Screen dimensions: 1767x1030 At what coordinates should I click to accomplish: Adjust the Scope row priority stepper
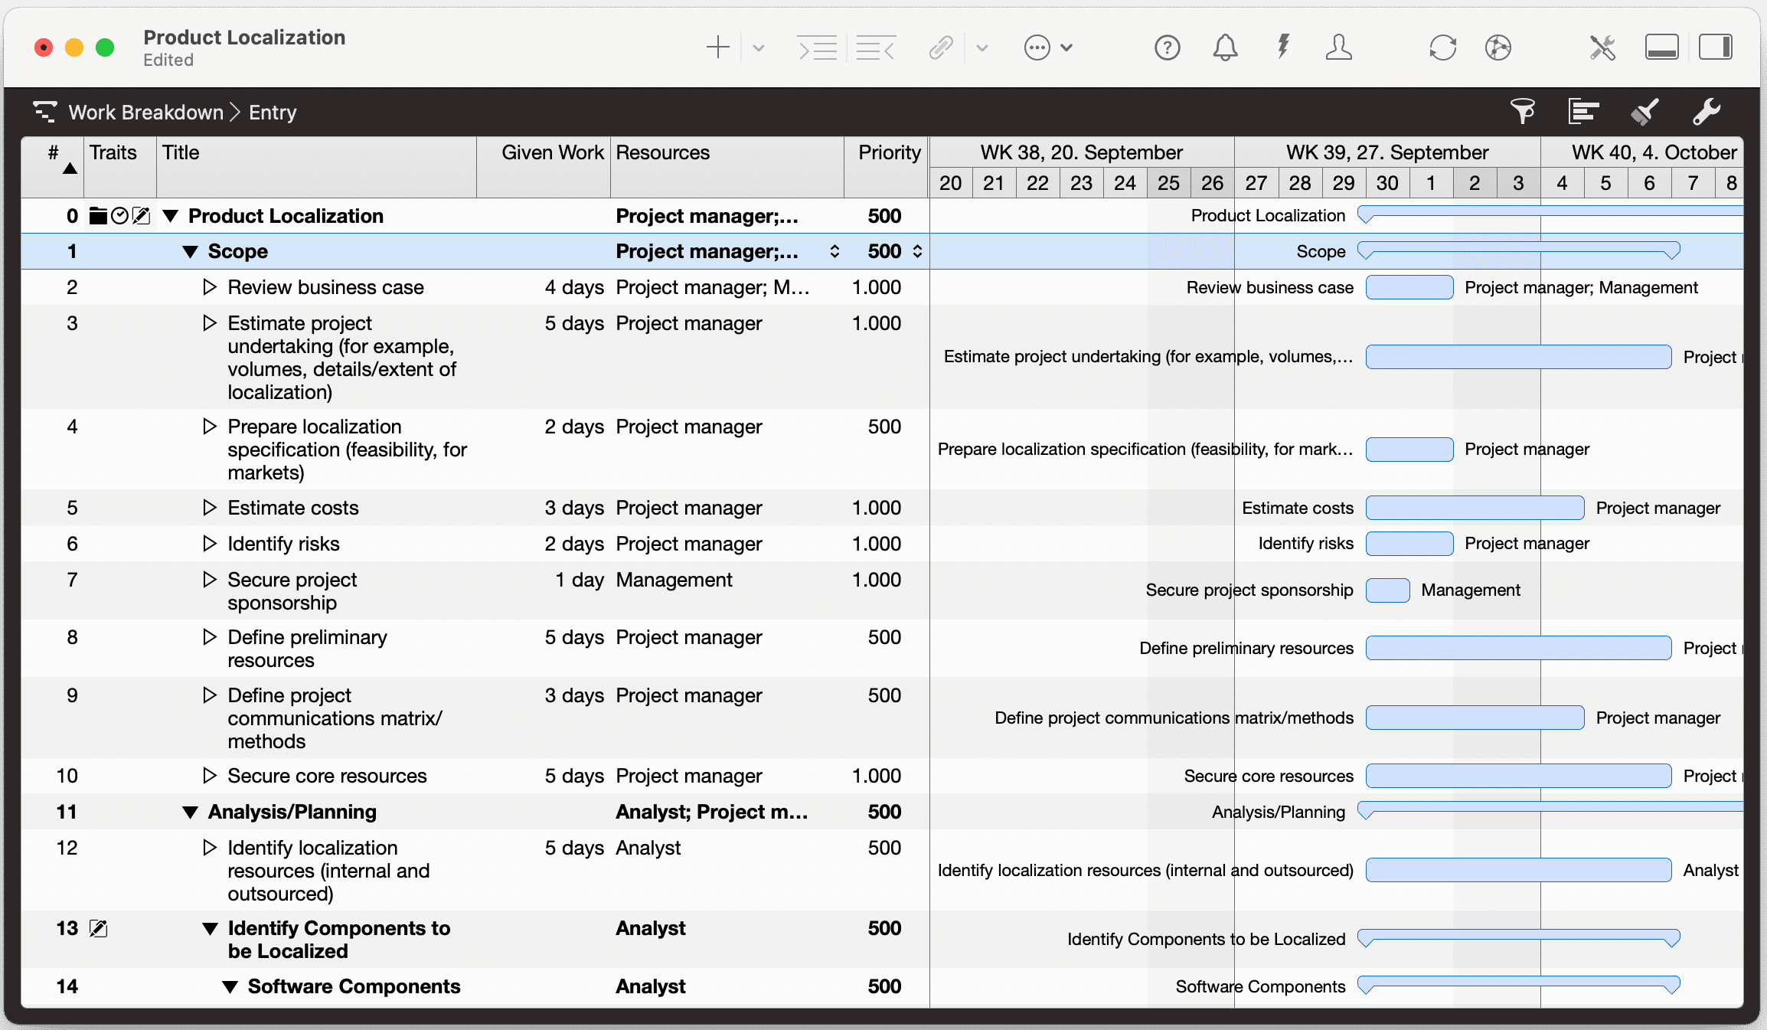point(917,251)
